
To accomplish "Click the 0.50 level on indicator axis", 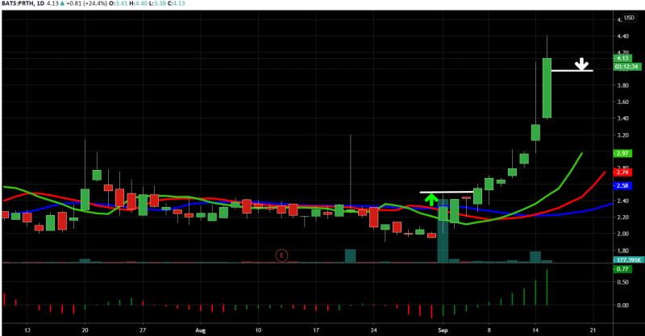I will [x=622, y=282].
